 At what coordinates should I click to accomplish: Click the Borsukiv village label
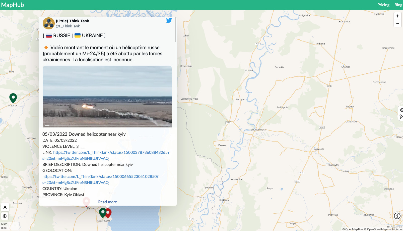coord(279,67)
